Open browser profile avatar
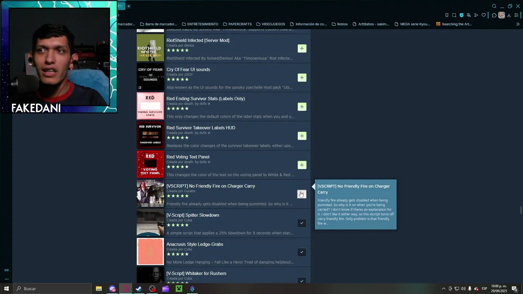The width and height of the screenshot is (523, 294). coord(501,15)
